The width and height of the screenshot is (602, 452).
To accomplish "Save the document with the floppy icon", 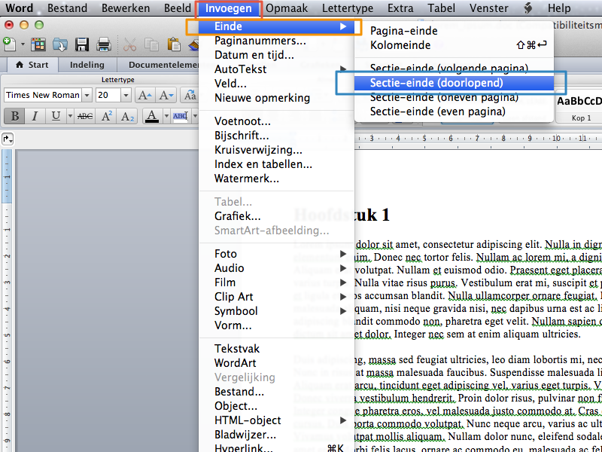I will pos(82,44).
